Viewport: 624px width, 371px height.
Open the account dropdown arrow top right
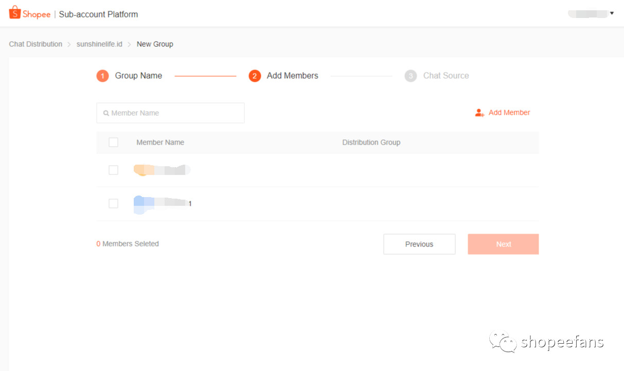612,14
